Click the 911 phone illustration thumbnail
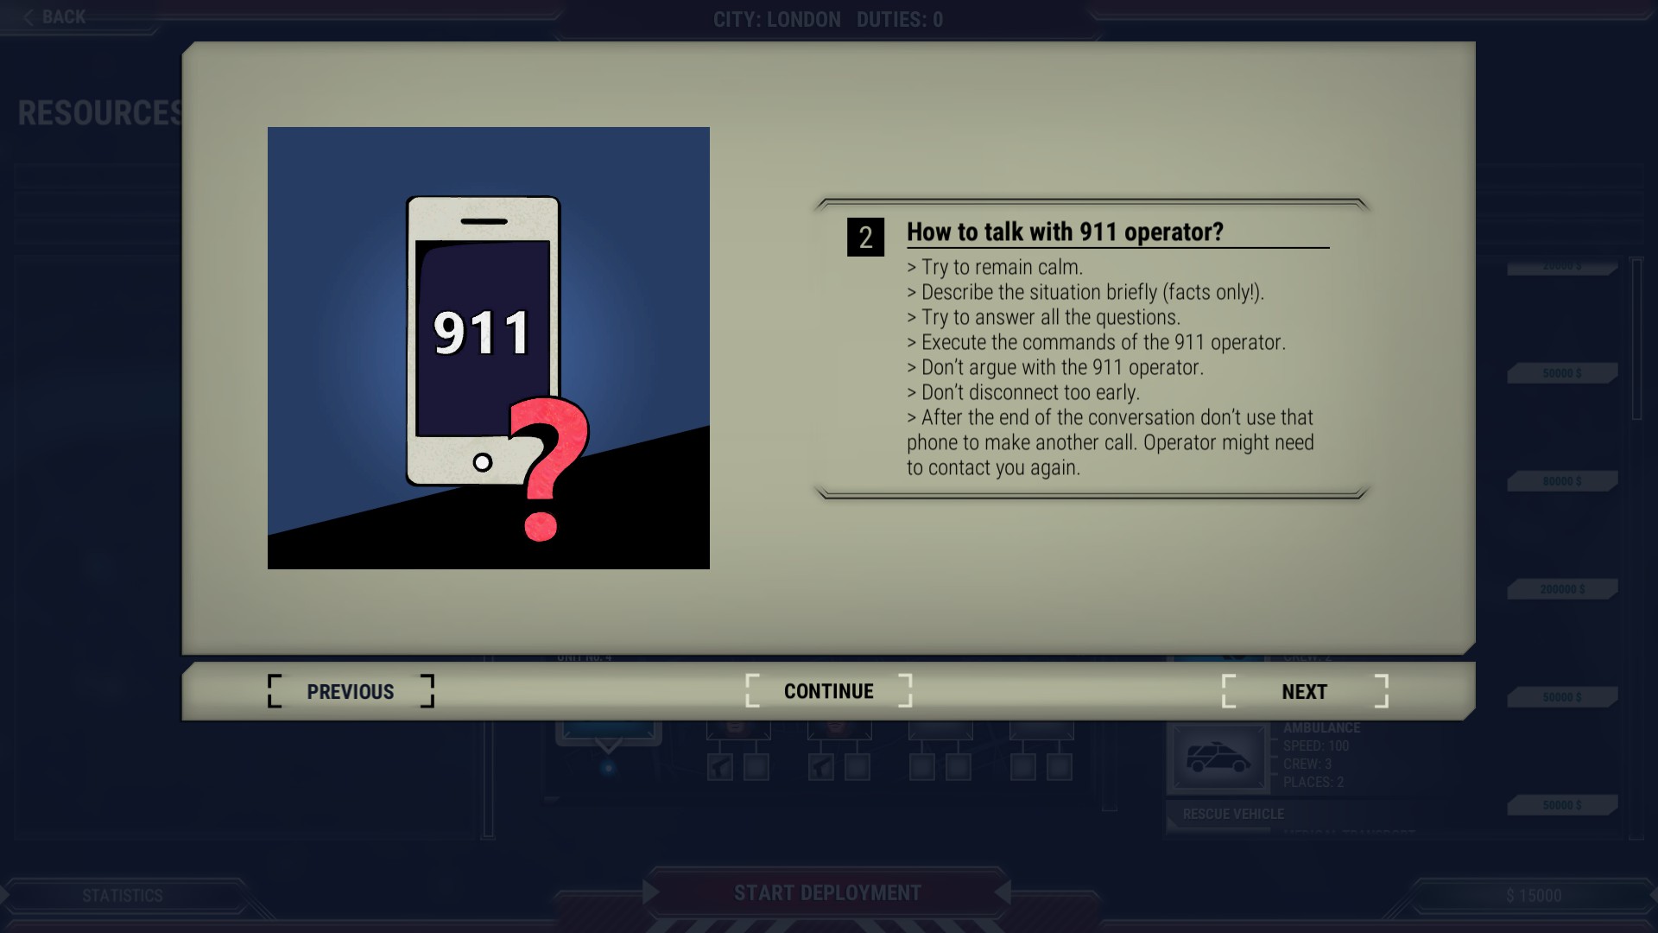 [489, 347]
